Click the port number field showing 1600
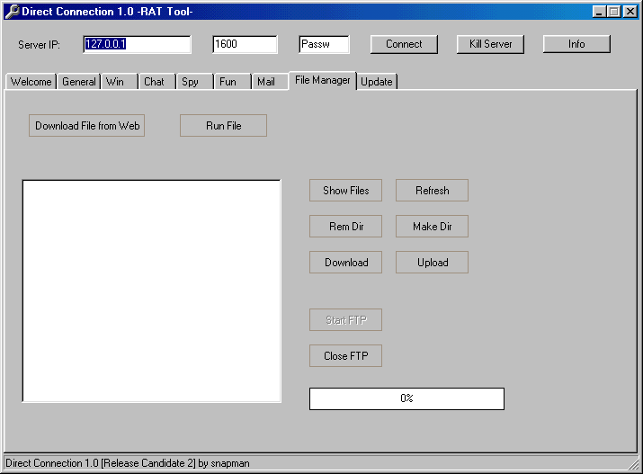Screen dimensions: 643x474 245,44
